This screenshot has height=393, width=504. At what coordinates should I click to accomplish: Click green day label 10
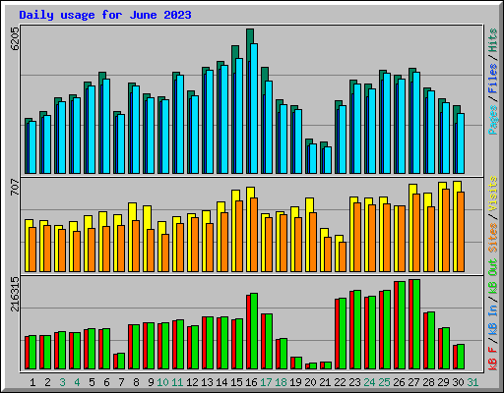pyautogui.click(x=162, y=382)
